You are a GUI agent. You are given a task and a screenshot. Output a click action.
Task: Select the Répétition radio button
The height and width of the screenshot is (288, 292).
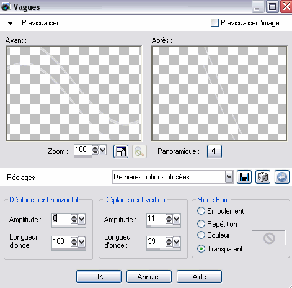point(201,223)
